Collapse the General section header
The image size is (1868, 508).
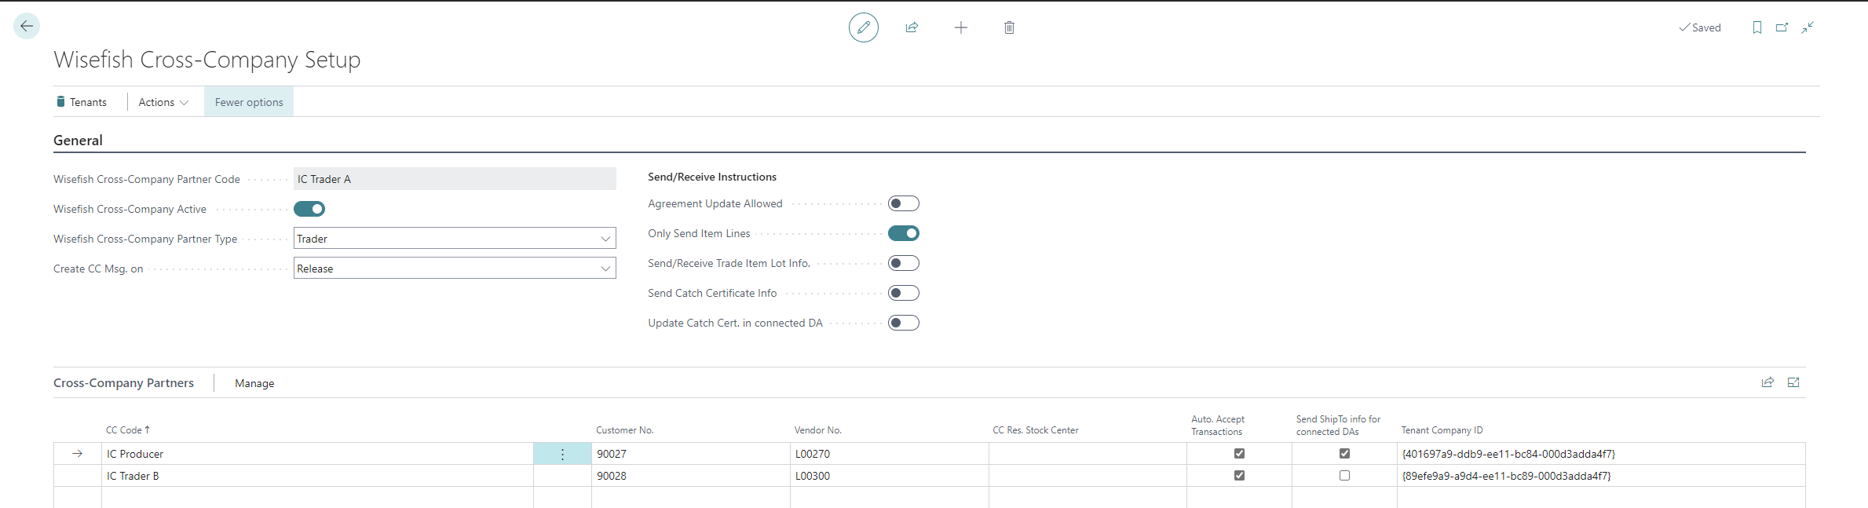78,141
